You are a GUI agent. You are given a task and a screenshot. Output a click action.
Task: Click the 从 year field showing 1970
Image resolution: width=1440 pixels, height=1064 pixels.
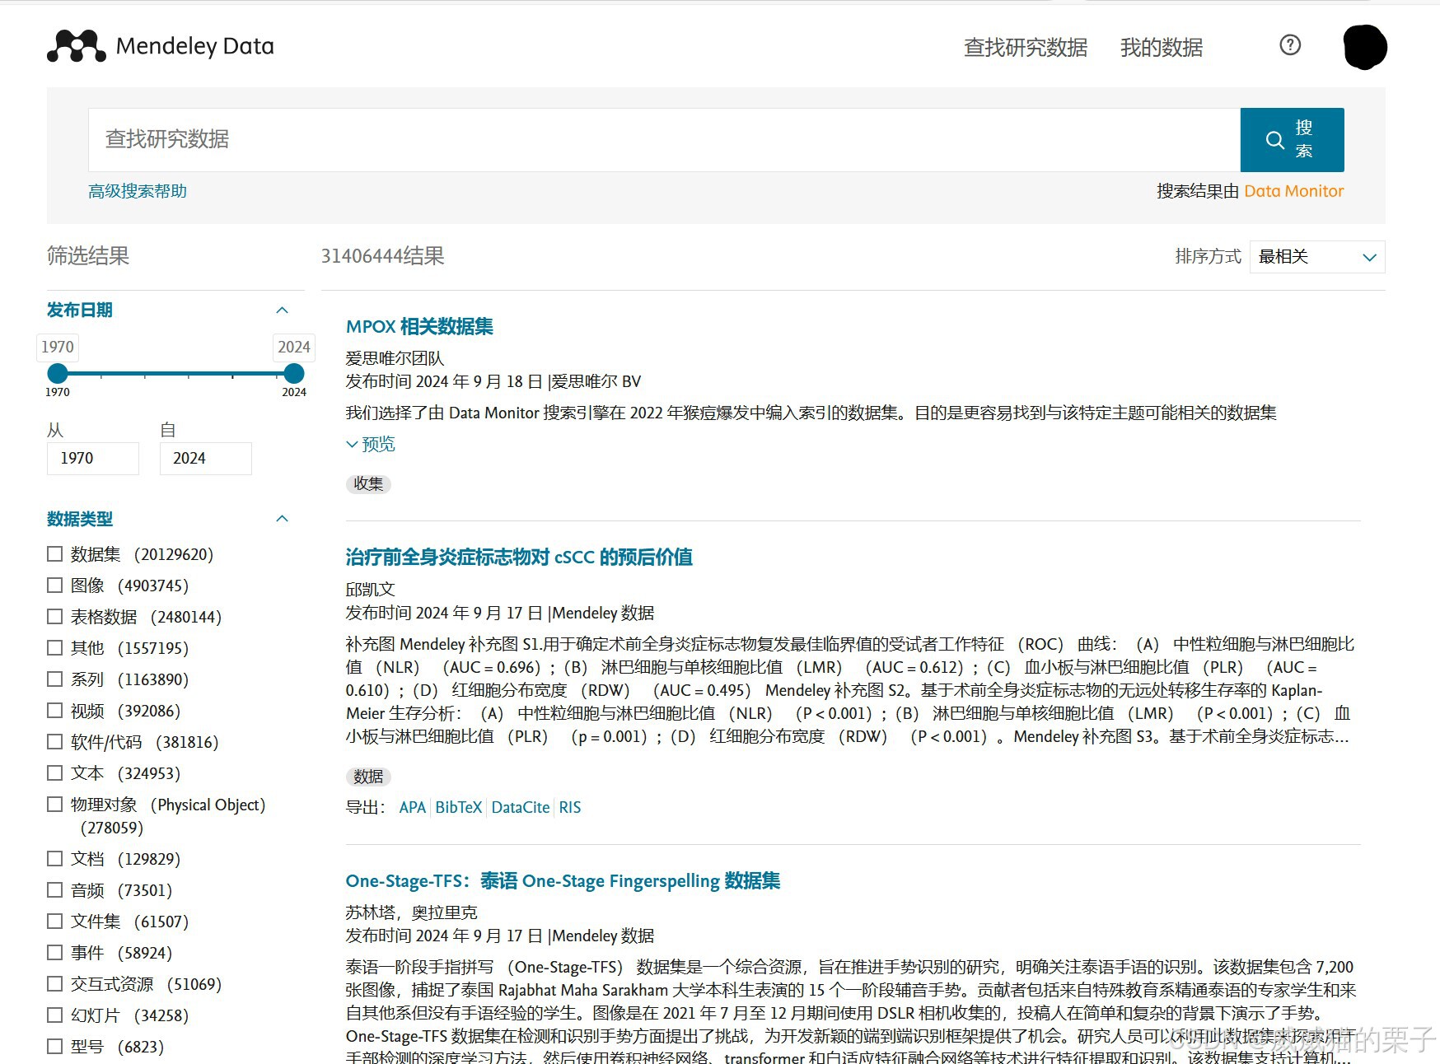tap(93, 459)
